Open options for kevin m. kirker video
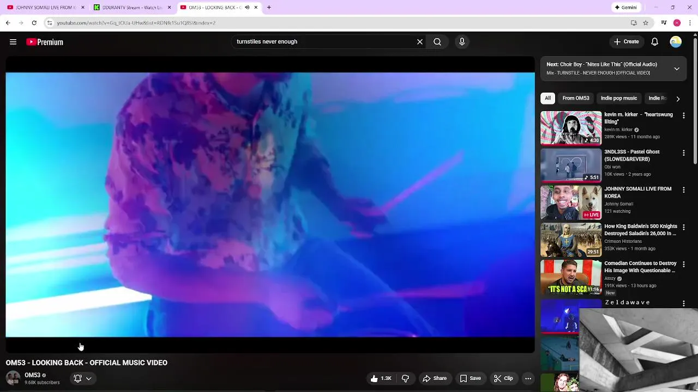This screenshot has width=698, height=392. [683, 115]
